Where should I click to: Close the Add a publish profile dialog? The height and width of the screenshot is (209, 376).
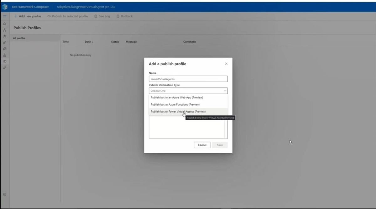[226, 64]
